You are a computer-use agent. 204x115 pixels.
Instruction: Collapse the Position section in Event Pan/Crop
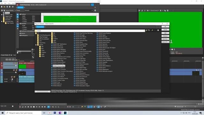[20, 14]
